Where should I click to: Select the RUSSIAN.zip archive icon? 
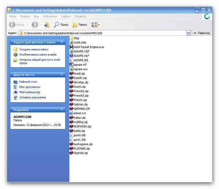click(x=71, y=148)
